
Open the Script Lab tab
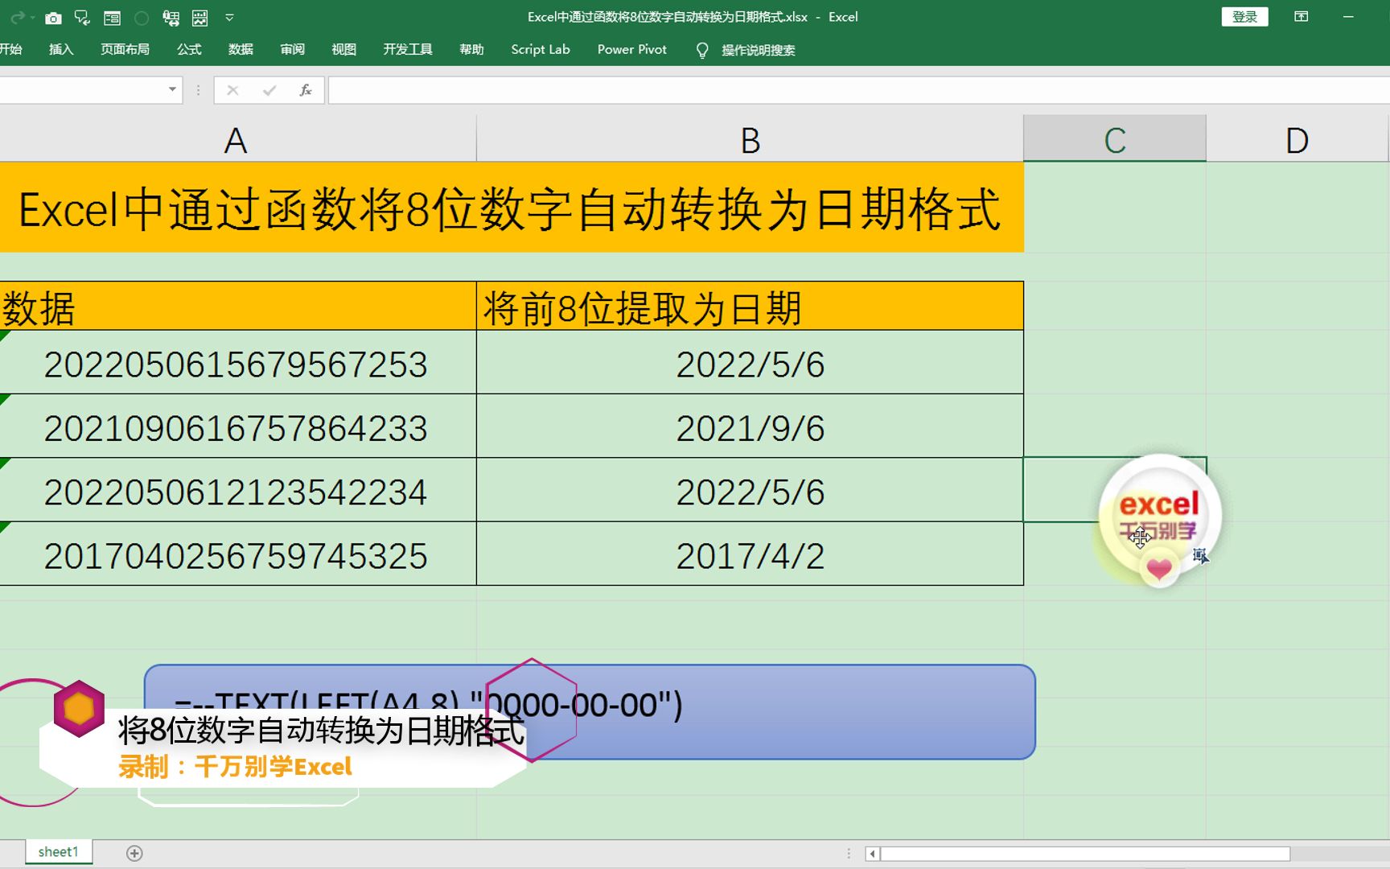(x=541, y=49)
